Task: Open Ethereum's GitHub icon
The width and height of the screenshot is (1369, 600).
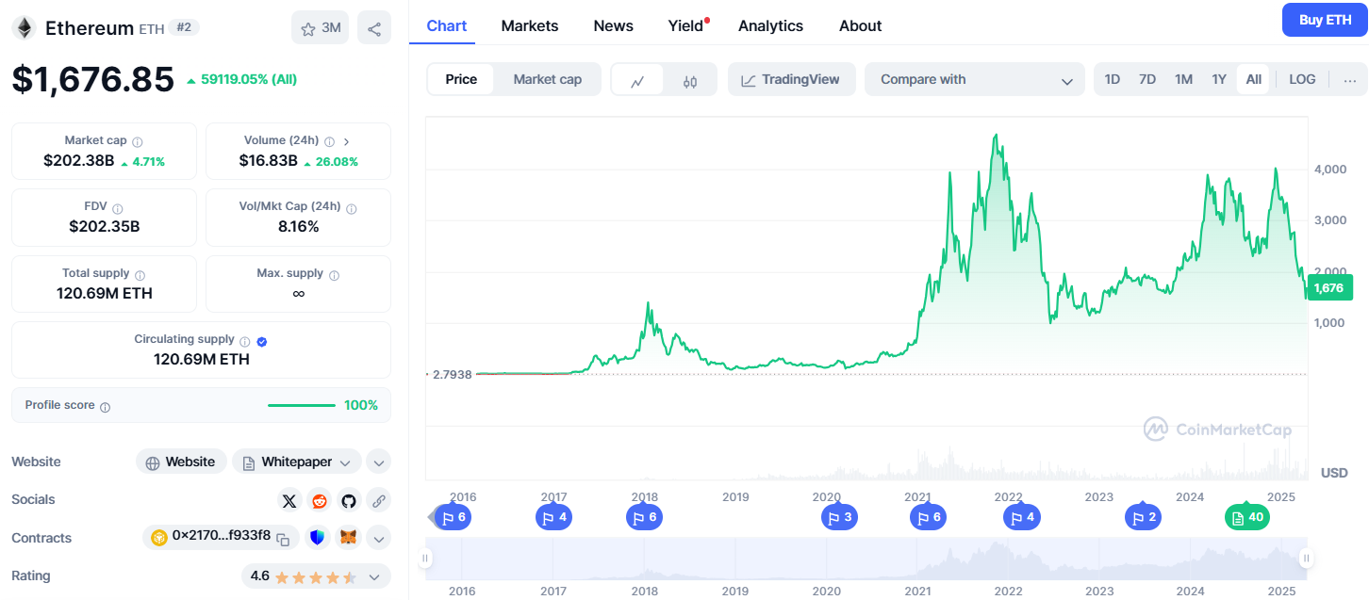Action: [x=349, y=500]
